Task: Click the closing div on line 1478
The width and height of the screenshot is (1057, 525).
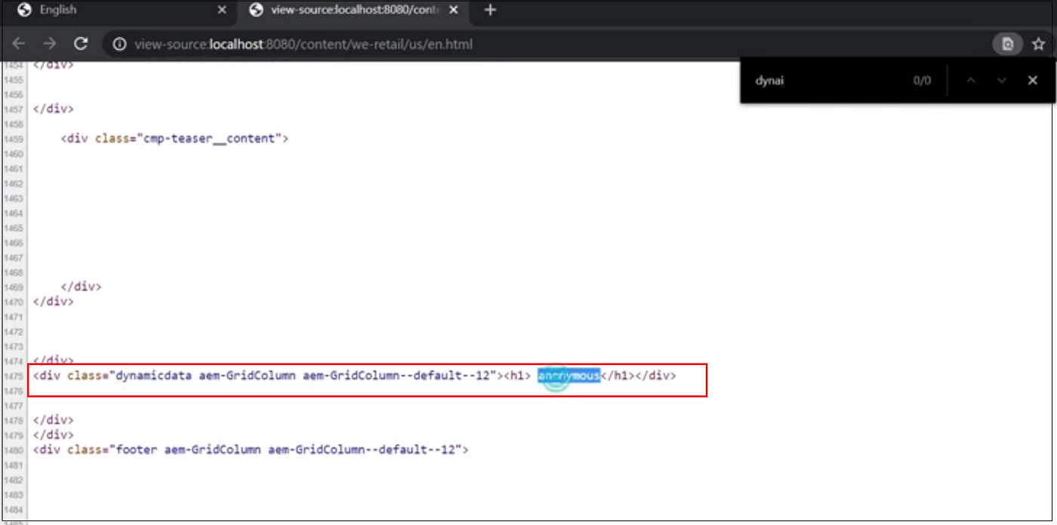Action: click(54, 420)
